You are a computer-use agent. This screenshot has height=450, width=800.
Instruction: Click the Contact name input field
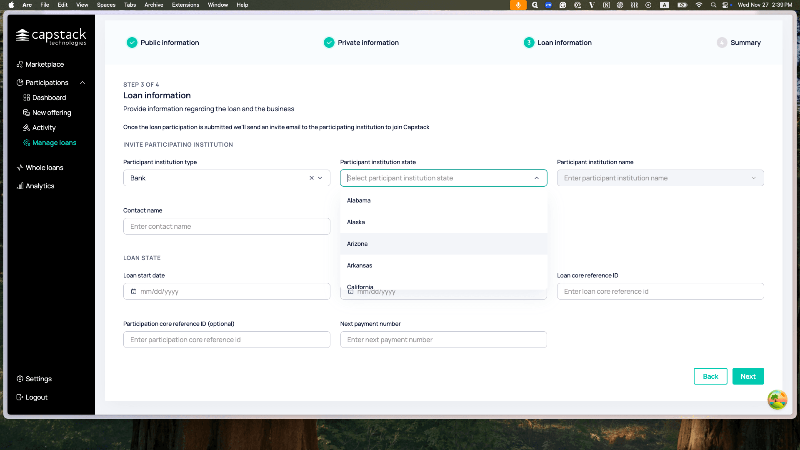click(227, 226)
